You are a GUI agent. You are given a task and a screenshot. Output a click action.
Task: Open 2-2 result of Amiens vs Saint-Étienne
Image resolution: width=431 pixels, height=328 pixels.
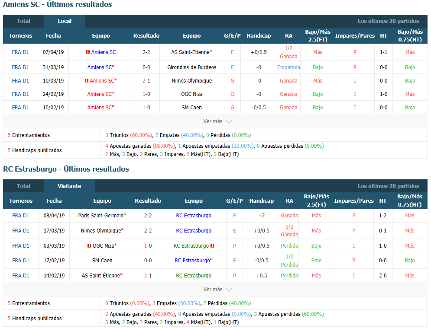point(146,52)
